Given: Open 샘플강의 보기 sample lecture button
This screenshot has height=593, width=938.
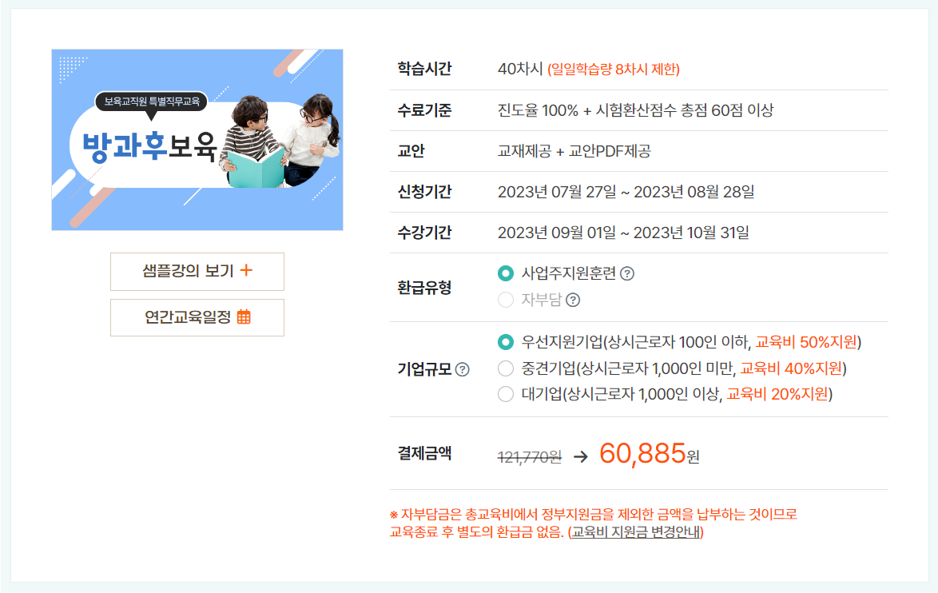Looking at the screenshot, I should click(x=197, y=272).
